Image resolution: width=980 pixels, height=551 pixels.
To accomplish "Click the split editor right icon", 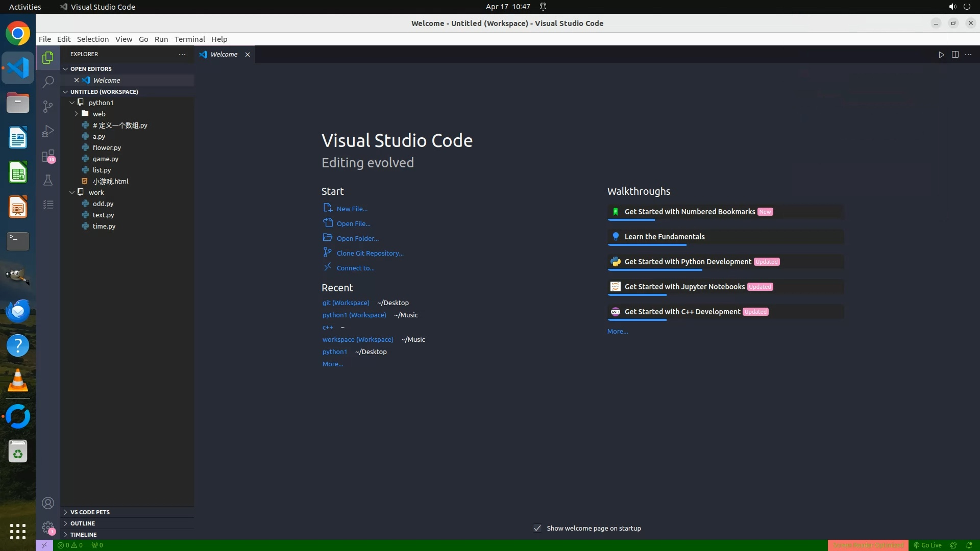I will pos(955,55).
